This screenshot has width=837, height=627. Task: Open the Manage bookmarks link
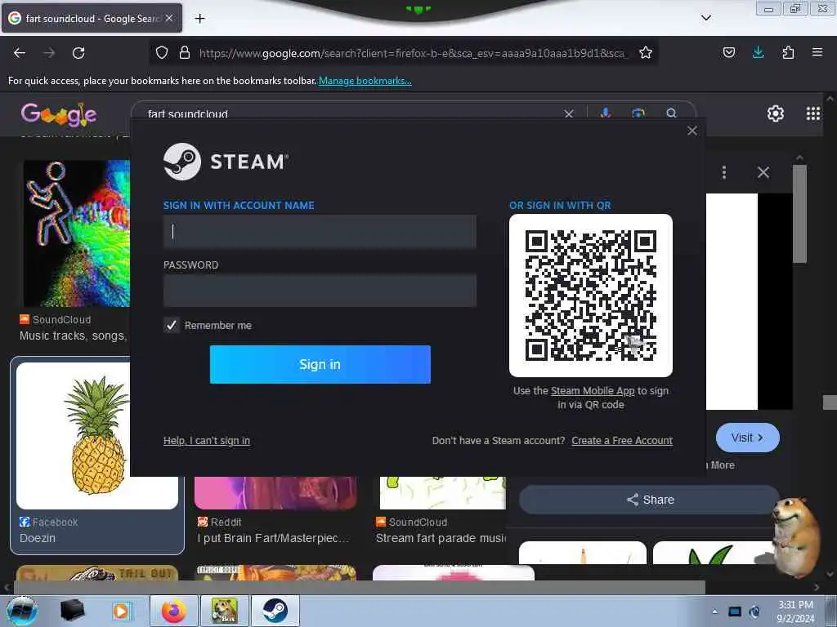tap(365, 81)
